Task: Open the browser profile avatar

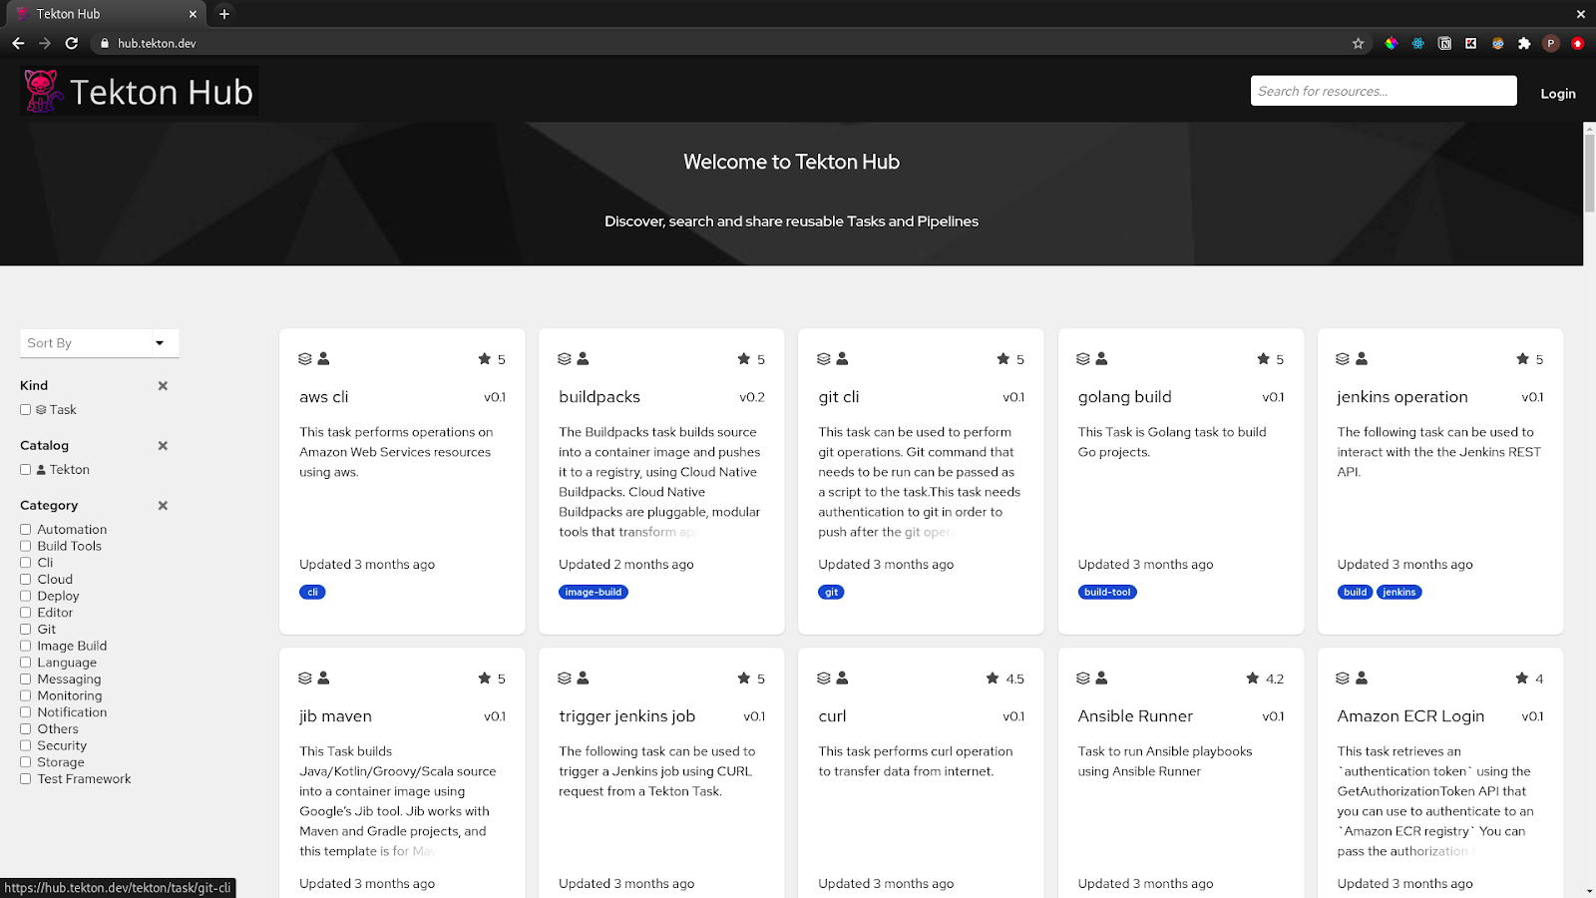Action: 1551,43
